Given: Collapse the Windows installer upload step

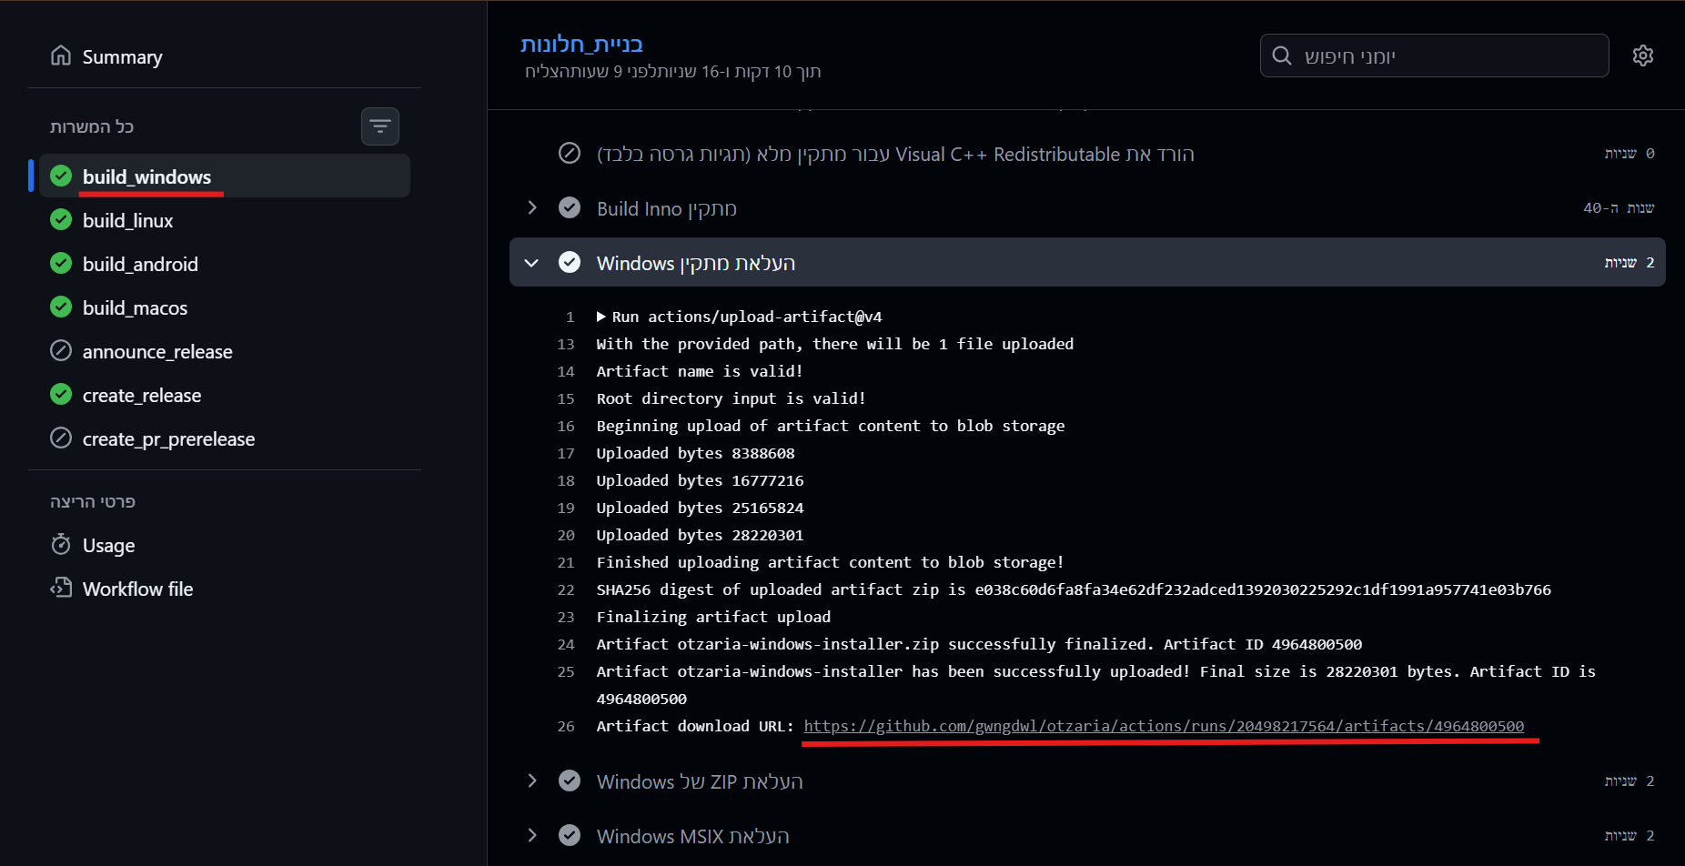Looking at the screenshot, I should (x=532, y=263).
